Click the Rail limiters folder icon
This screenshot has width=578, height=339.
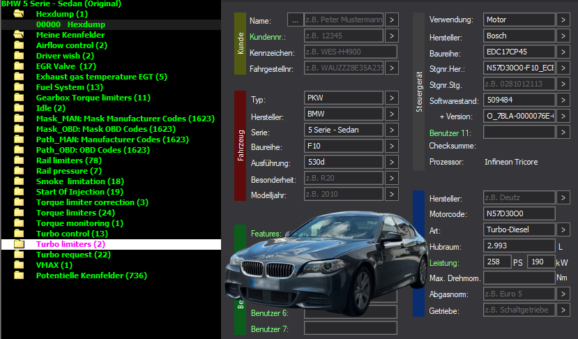click(19, 160)
